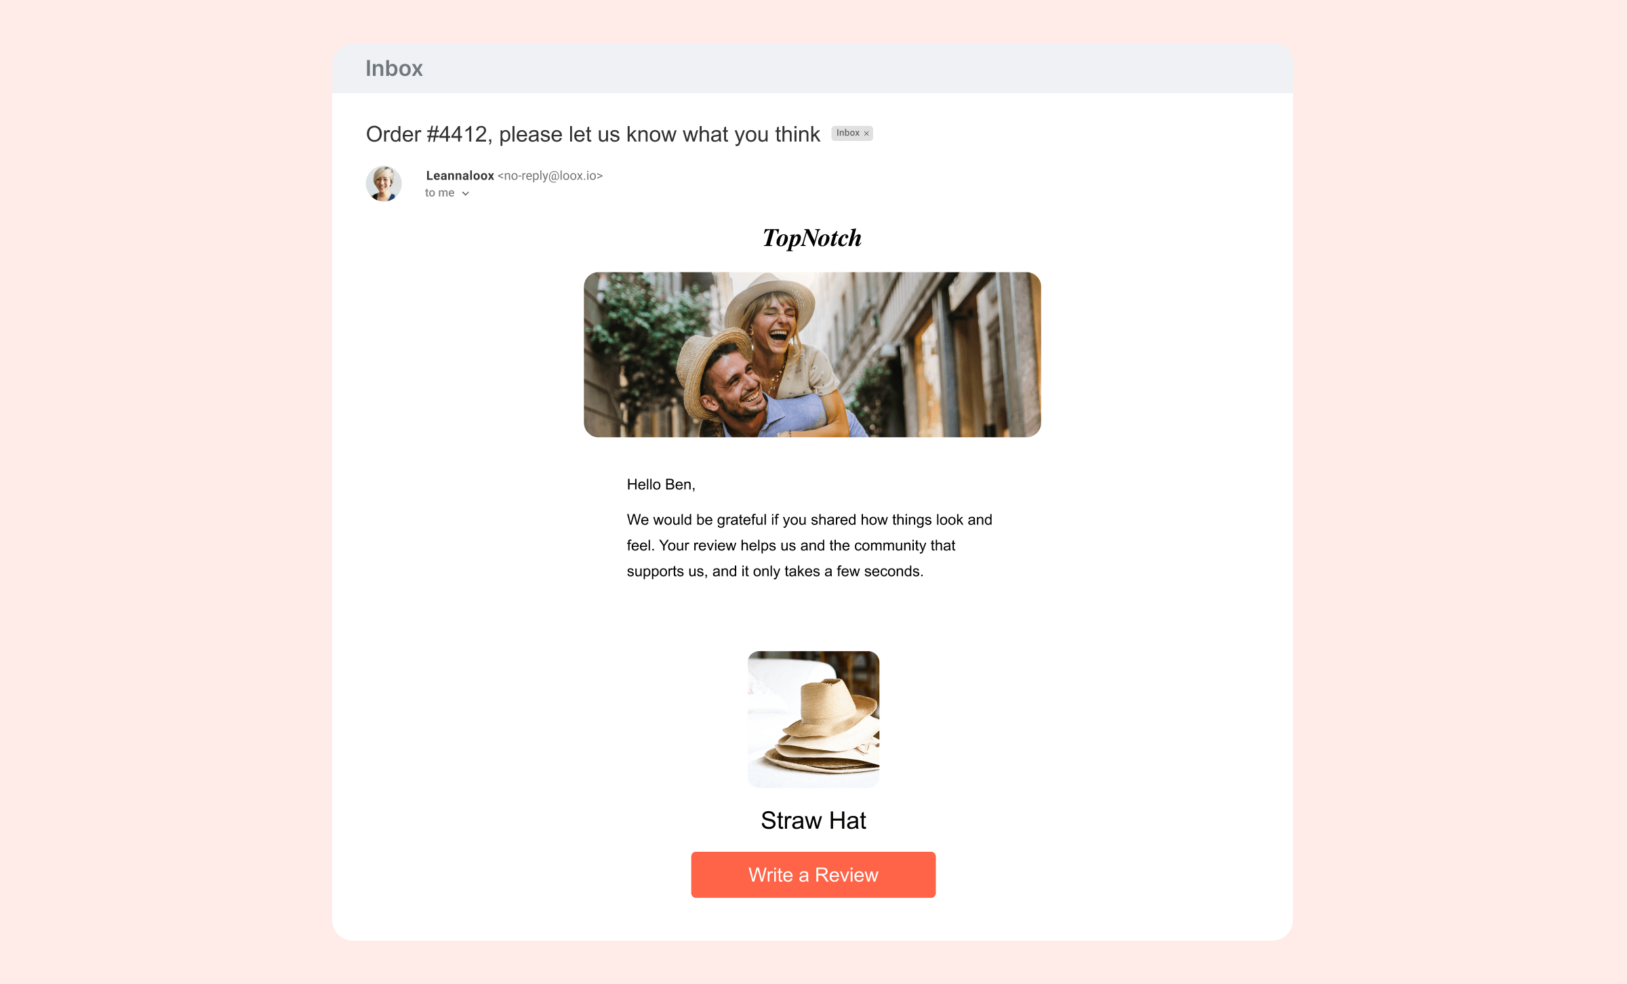Open the Straw Hat product thumbnail

coord(813,719)
